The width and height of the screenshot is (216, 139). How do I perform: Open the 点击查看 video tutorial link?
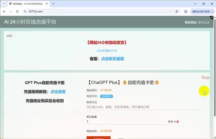click(x=58, y=92)
